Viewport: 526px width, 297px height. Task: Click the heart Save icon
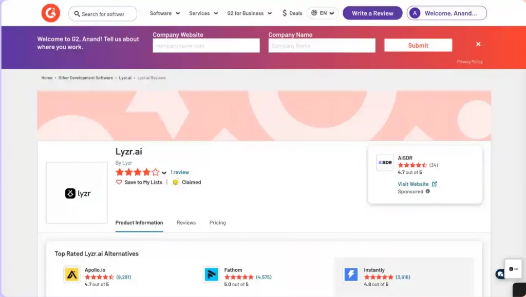pyautogui.click(x=119, y=182)
